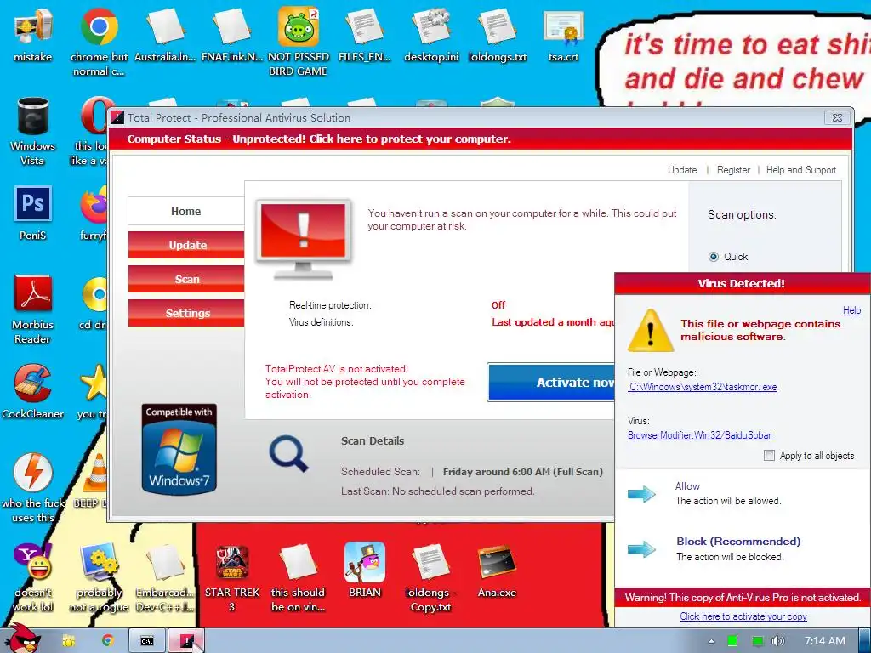The image size is (871, 653).
Task: Switch to command prompt taskbar item
Action: (x=146, y=641)
